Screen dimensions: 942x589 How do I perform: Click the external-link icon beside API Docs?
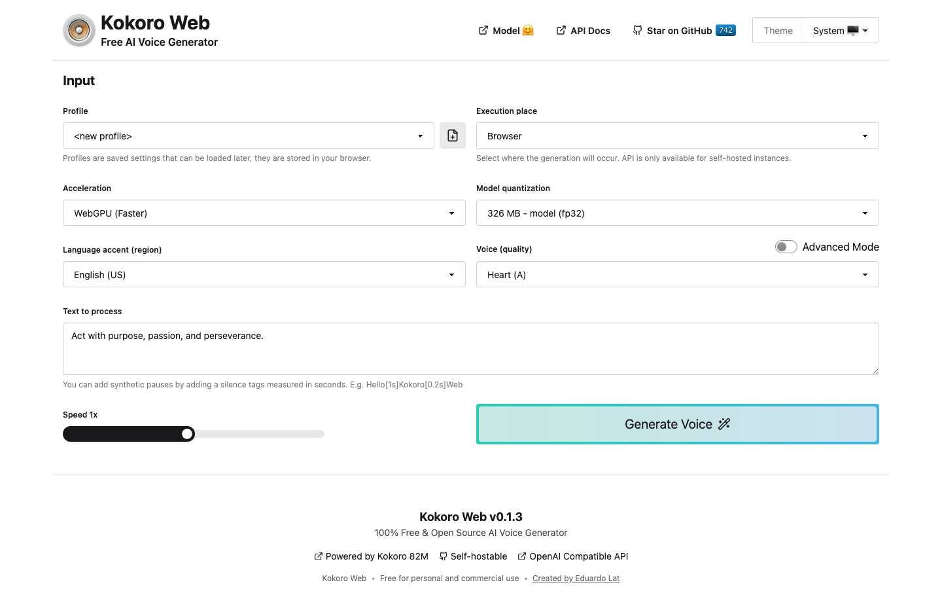click(561, 30)
